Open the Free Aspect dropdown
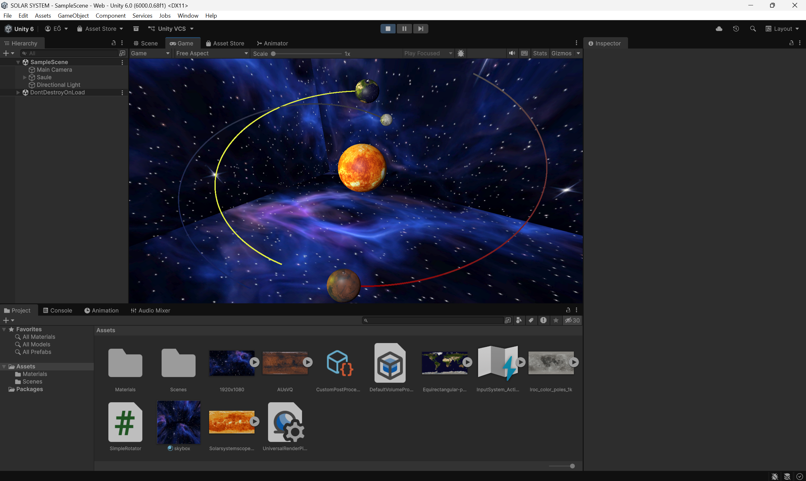The image size is (806, 481). [x=212, y=54]
